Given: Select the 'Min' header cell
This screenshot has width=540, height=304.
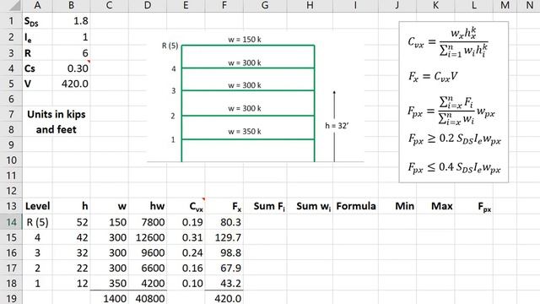Looking at the screenshot, I should [397, 206].
